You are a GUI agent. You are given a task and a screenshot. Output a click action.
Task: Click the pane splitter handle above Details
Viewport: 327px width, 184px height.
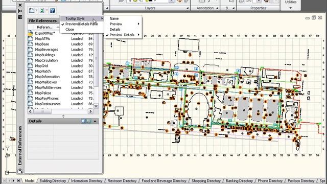click(x=63, y=116)
